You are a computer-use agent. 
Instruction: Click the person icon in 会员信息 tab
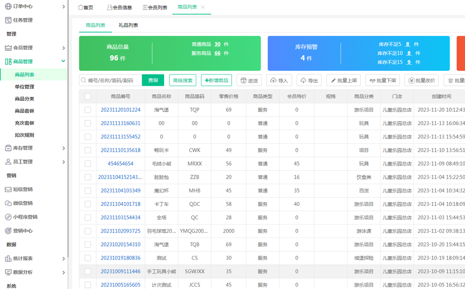pyautogui.click(x=109, y=7)
